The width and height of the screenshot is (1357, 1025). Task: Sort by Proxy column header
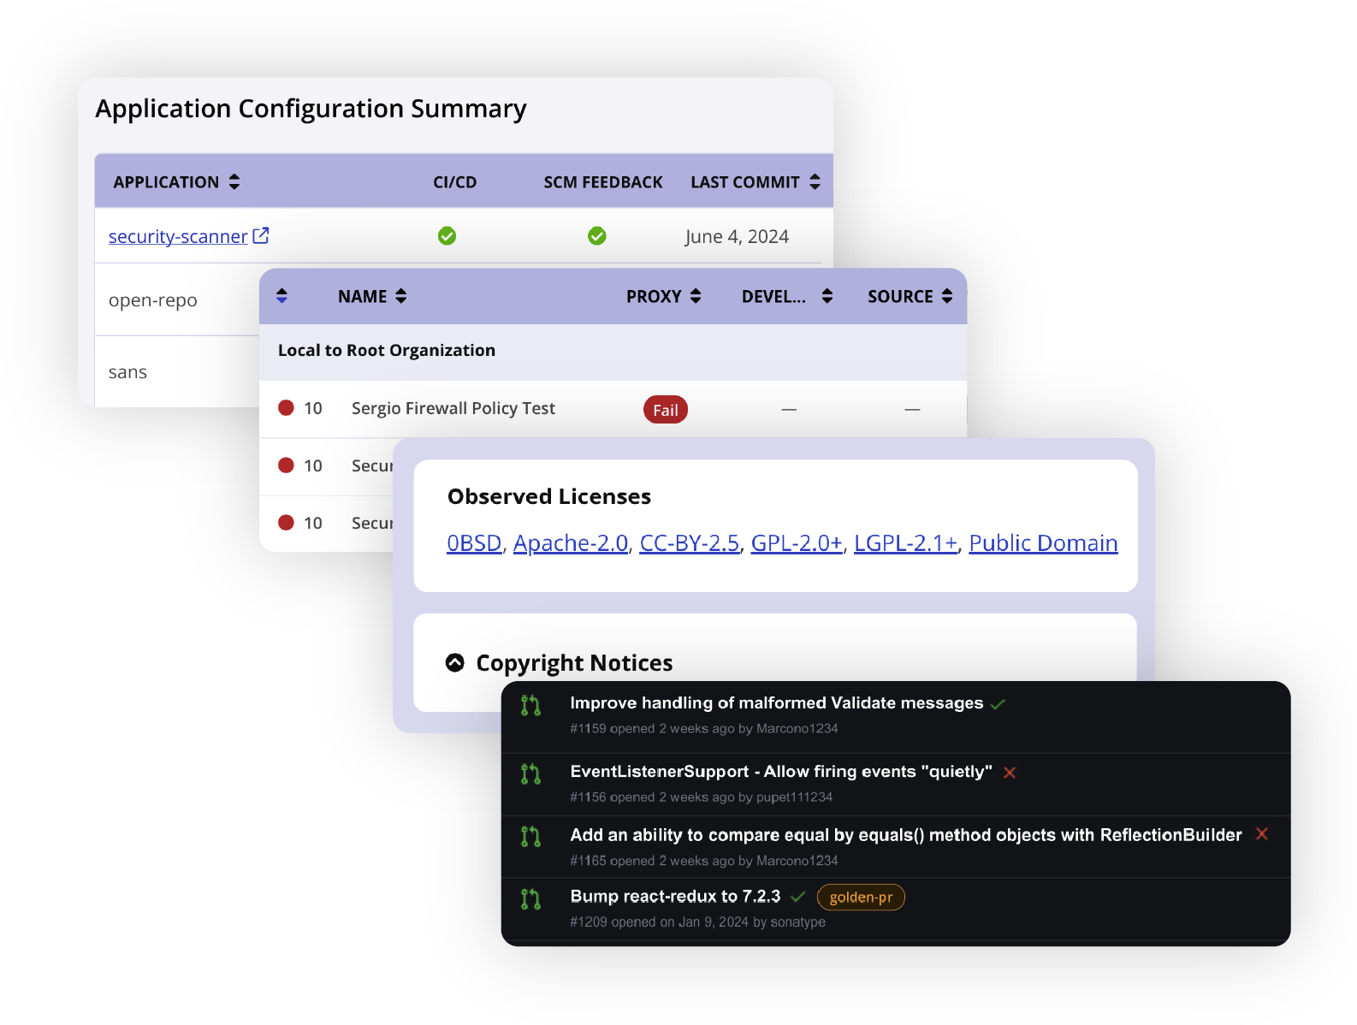[696, 296]
